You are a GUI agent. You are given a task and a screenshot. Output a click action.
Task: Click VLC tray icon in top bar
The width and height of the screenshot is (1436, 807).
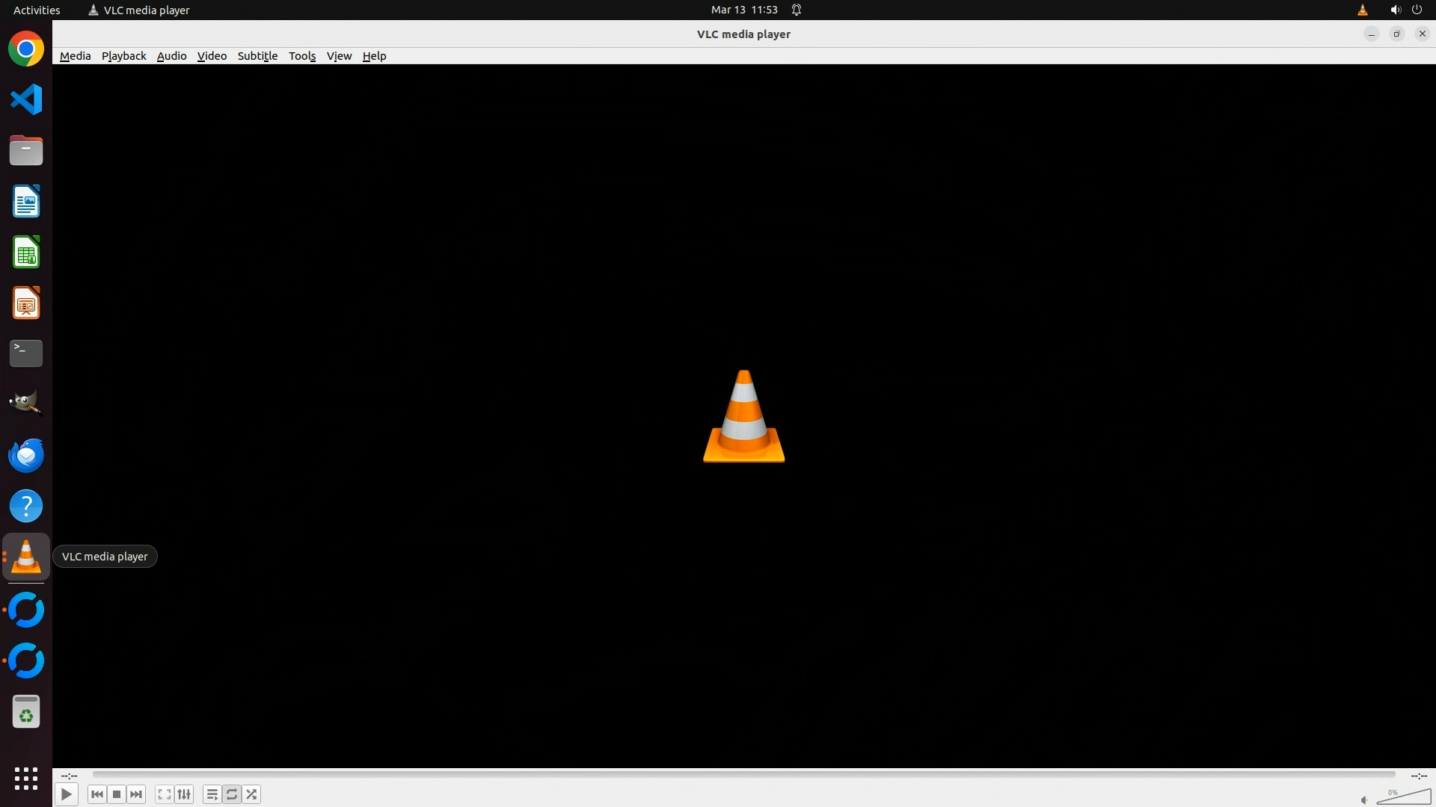1363,10
